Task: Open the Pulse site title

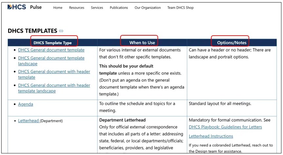Action: point(36,7)
